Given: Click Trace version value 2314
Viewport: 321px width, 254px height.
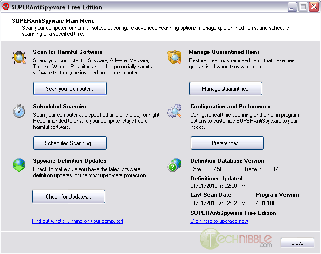Looking at the screenshot, I should (273, 169).
